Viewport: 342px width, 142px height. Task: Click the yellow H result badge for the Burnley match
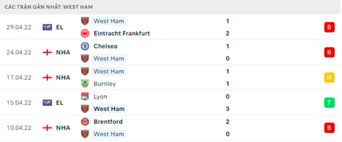click(329, 78)
